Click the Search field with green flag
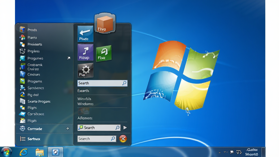The image size is (279, 157). [x=99, y=128]
